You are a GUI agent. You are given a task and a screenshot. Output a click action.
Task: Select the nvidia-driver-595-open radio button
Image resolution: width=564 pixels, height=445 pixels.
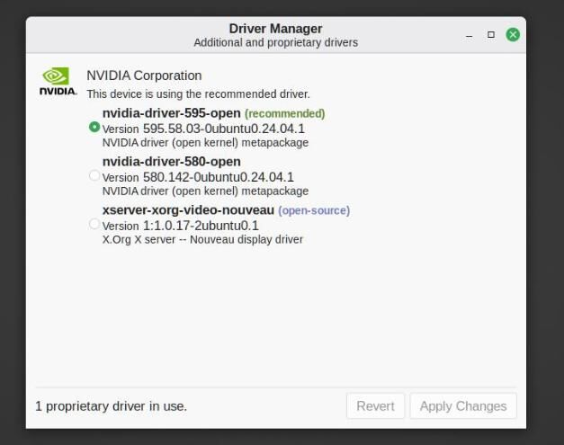94,127
